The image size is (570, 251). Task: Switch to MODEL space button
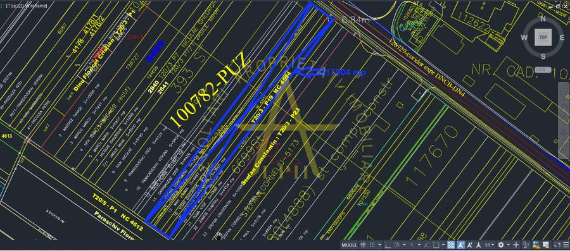coord(349,245)
